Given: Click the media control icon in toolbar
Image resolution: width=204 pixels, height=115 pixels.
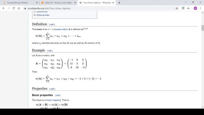Looking at the screenshot, I should coord(188,8).
